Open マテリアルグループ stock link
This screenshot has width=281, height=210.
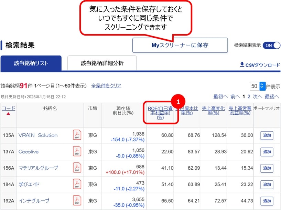point(38,168)
